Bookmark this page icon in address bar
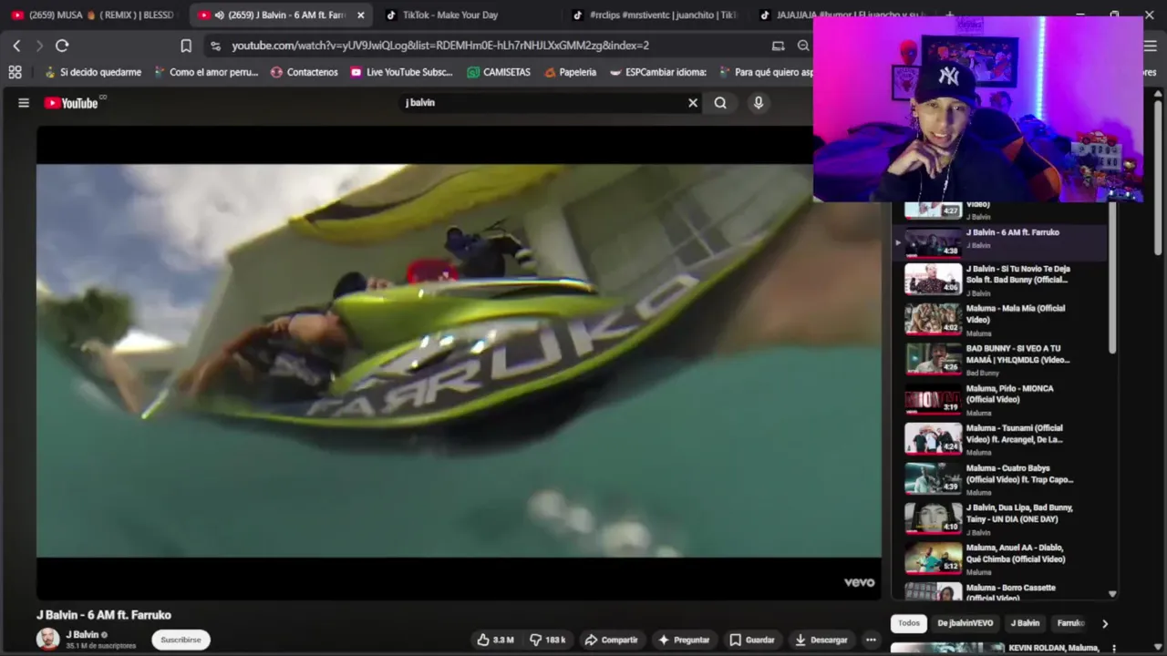Screen dimensions: 1167x656 coord(186,46)
